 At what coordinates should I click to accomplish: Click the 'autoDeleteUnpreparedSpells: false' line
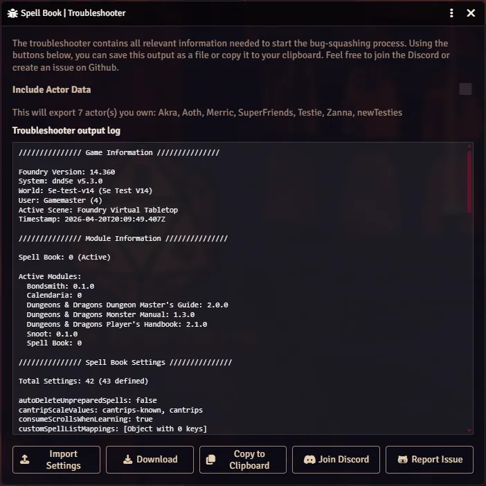click(88, 400)
